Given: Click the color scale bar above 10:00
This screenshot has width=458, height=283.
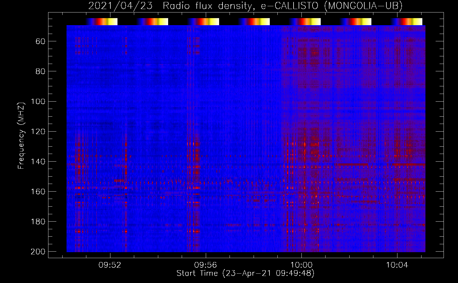Looking at the screenshot, I should click(x=305, y=22).
